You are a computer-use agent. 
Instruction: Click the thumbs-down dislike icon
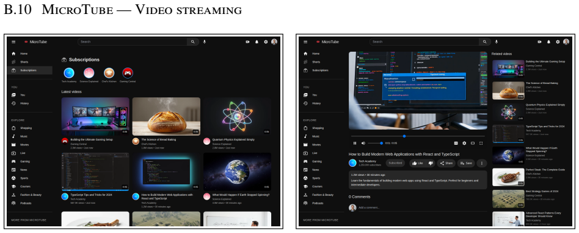coord(430,163)
